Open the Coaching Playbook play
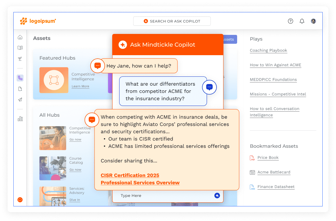336x221 pixels. tap(268, 50)
